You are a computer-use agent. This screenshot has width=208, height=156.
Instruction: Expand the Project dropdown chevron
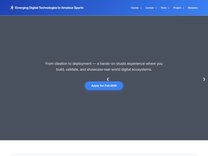coord(183,8)
